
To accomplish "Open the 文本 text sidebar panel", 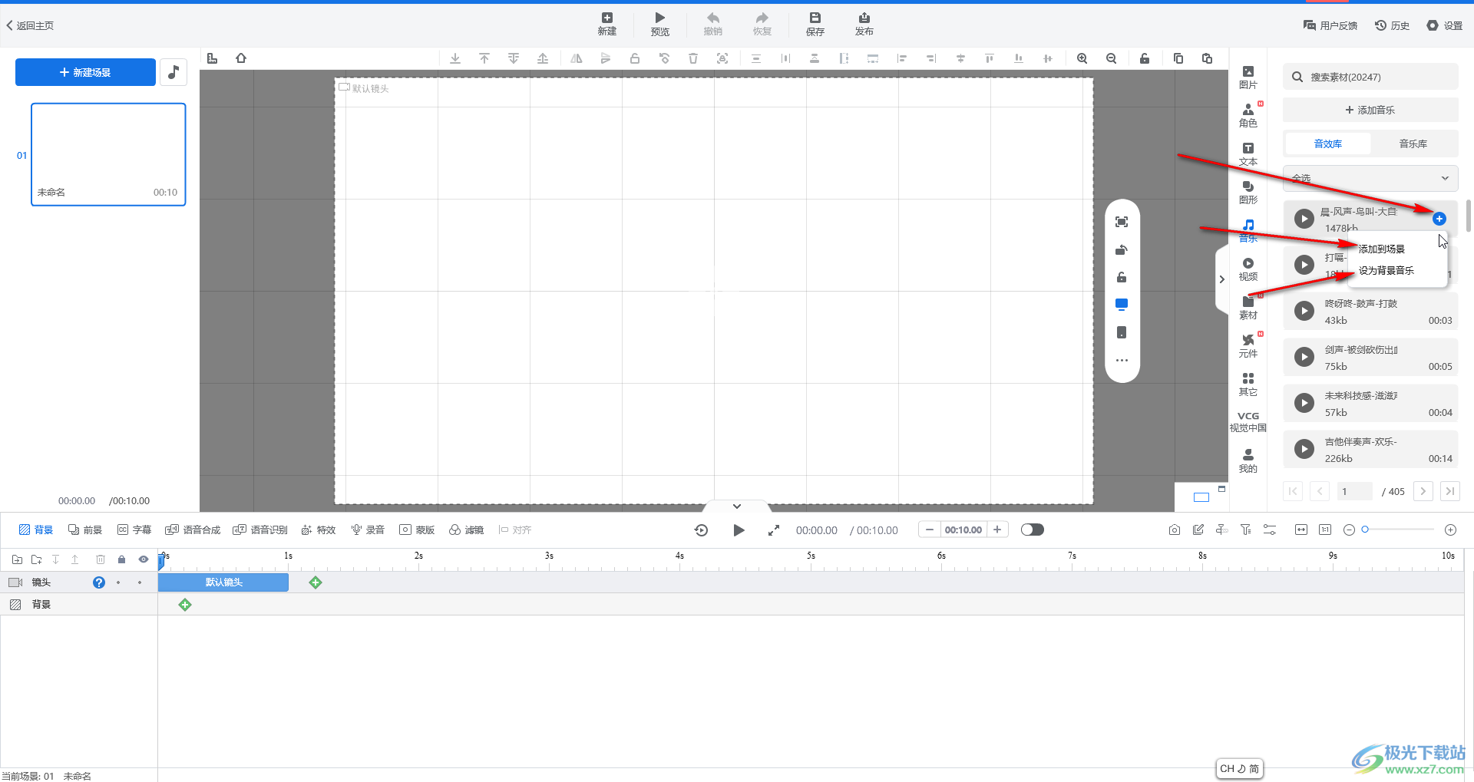I will pos(1248,153).
